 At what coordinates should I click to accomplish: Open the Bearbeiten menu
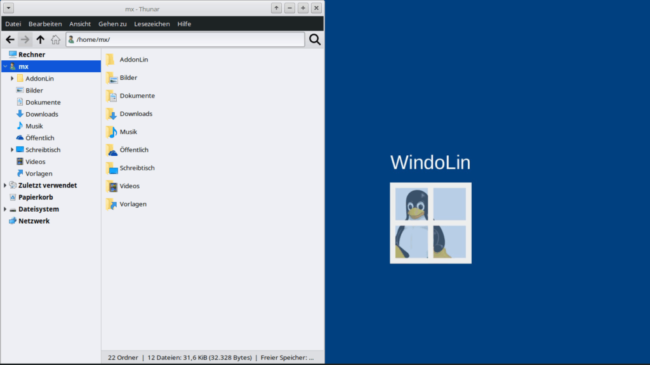click(45, 24)
